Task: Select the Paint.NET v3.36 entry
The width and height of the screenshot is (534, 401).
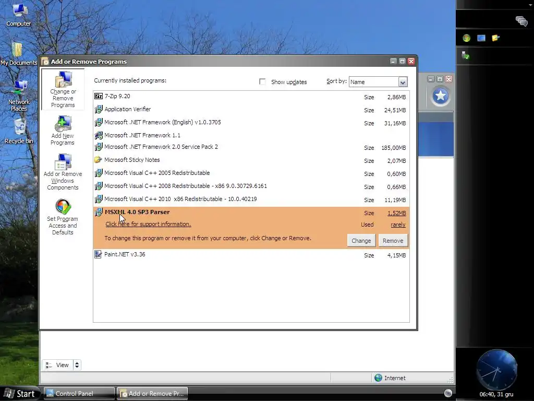Action: [x=251, y=255]
